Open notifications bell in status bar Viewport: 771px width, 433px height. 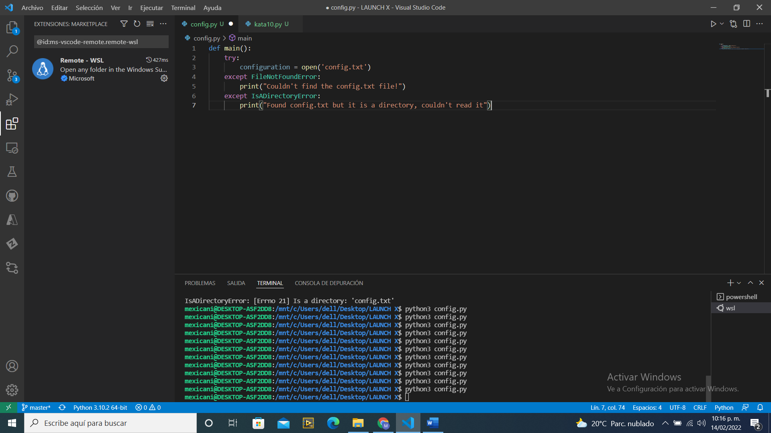tap(760, 407)
